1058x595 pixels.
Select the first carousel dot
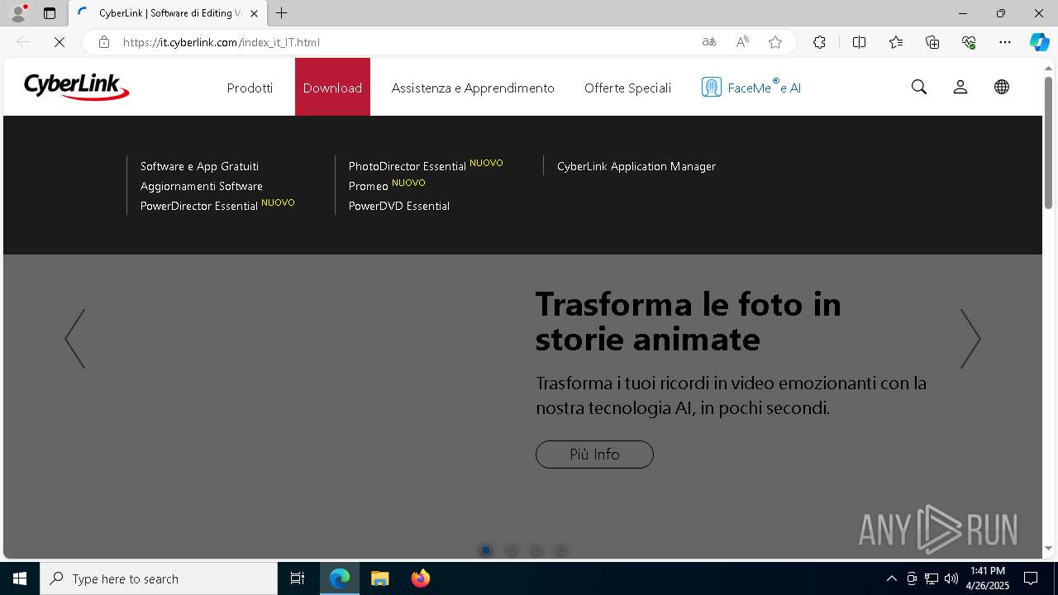click(x=486, y=550)
